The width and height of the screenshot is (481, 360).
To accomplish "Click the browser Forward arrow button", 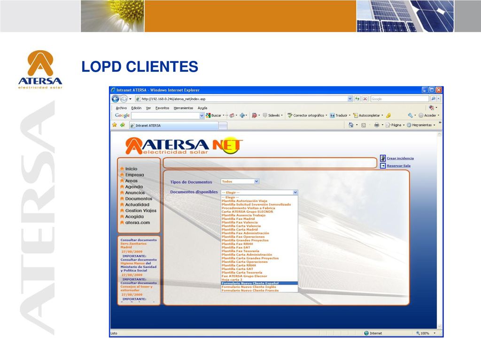I will click(x=124, y=98).
